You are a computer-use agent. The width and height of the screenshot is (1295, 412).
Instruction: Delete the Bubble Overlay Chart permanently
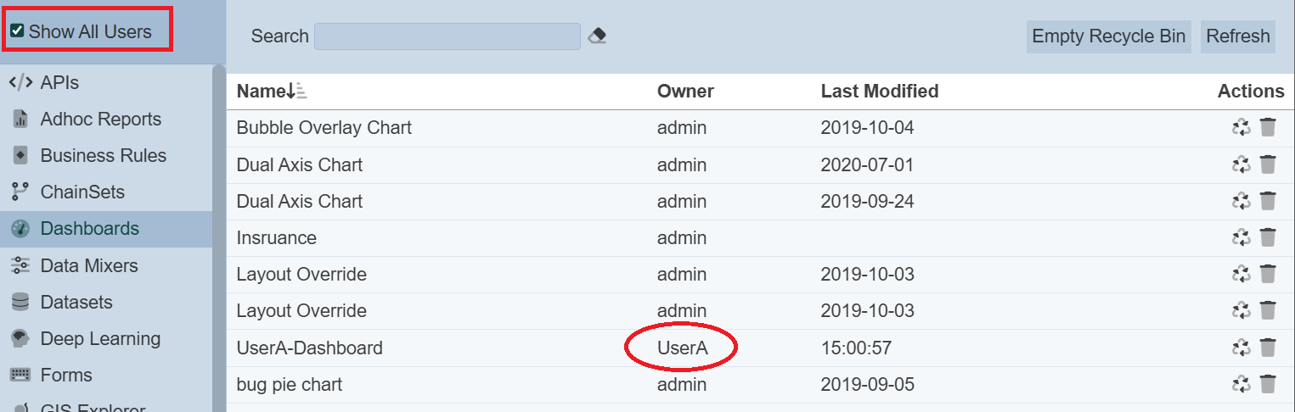(x=1268, y=128)
